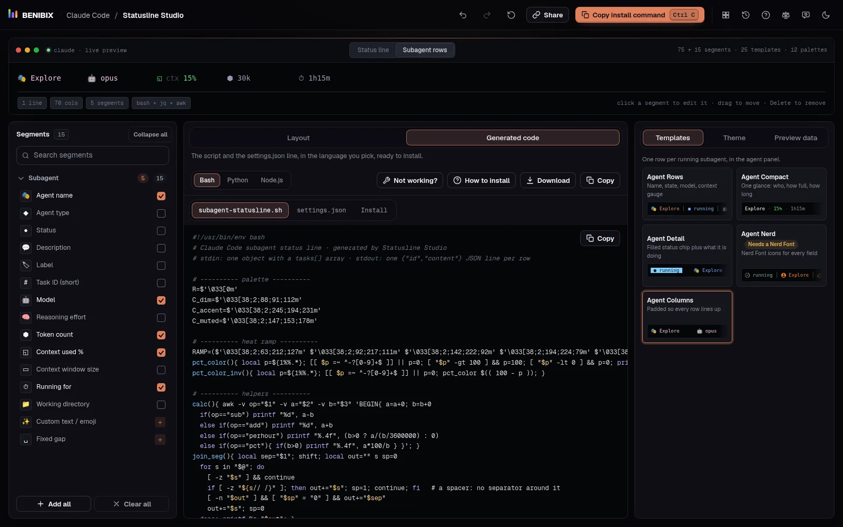Open the settings.json file tab

(x=321, y=210)
